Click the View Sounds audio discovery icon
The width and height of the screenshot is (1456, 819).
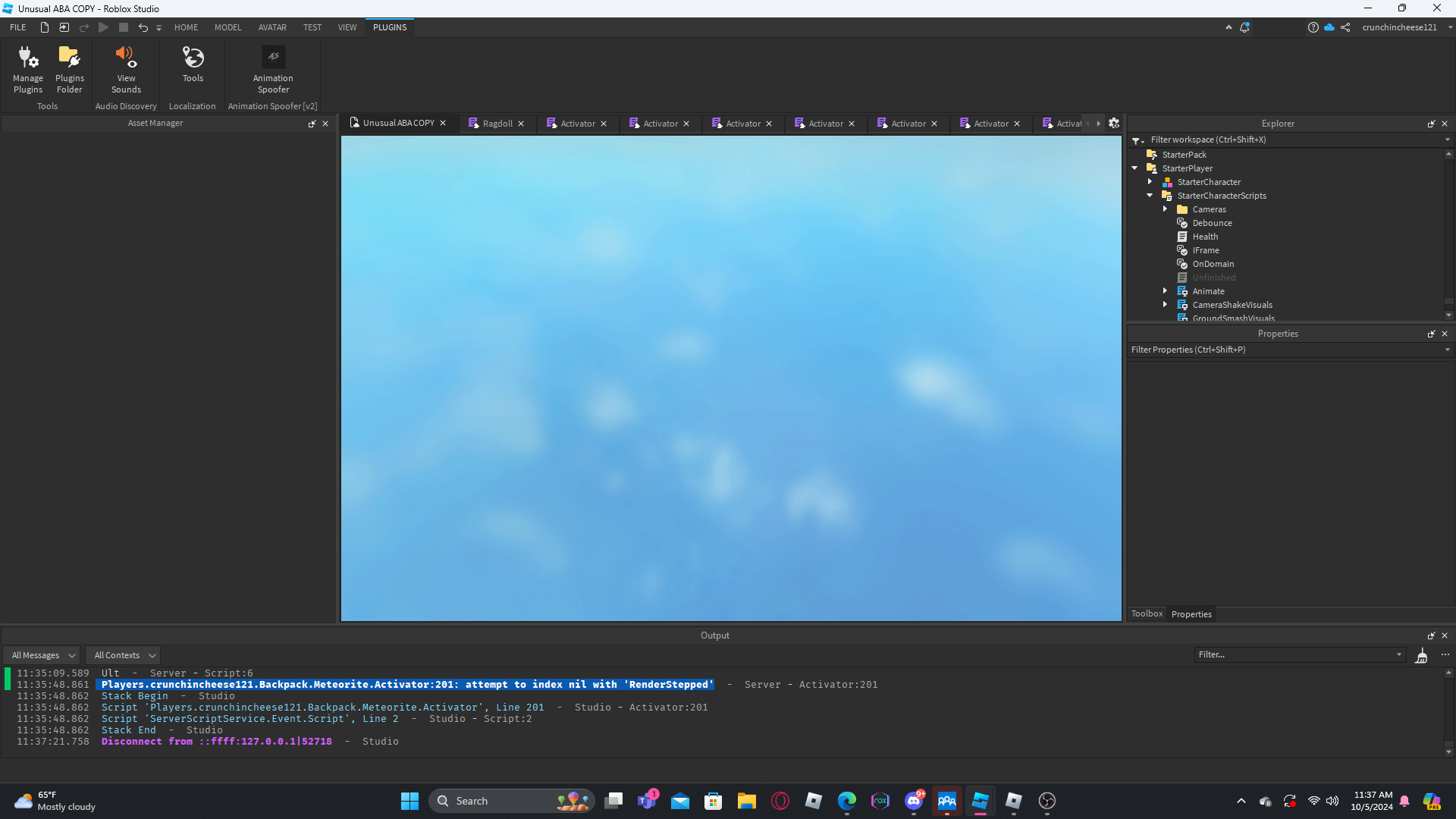tap(126, 68)
